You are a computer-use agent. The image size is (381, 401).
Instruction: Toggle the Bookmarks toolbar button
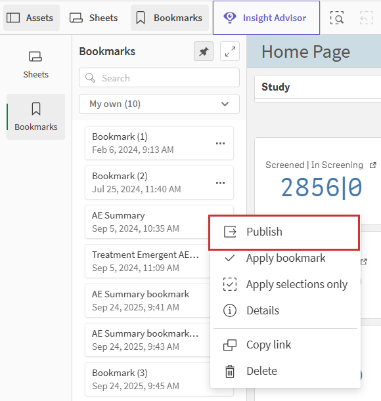(169, 18)
